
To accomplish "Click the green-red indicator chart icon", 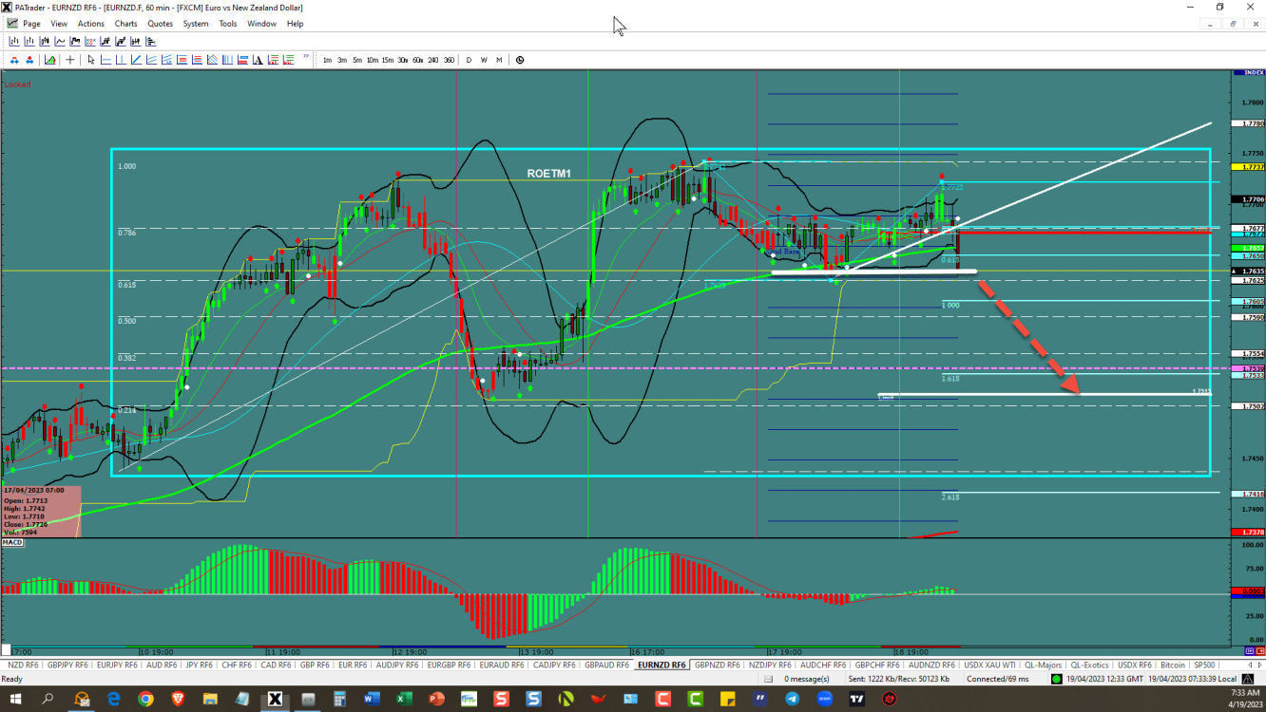I will tap(49, 60).
